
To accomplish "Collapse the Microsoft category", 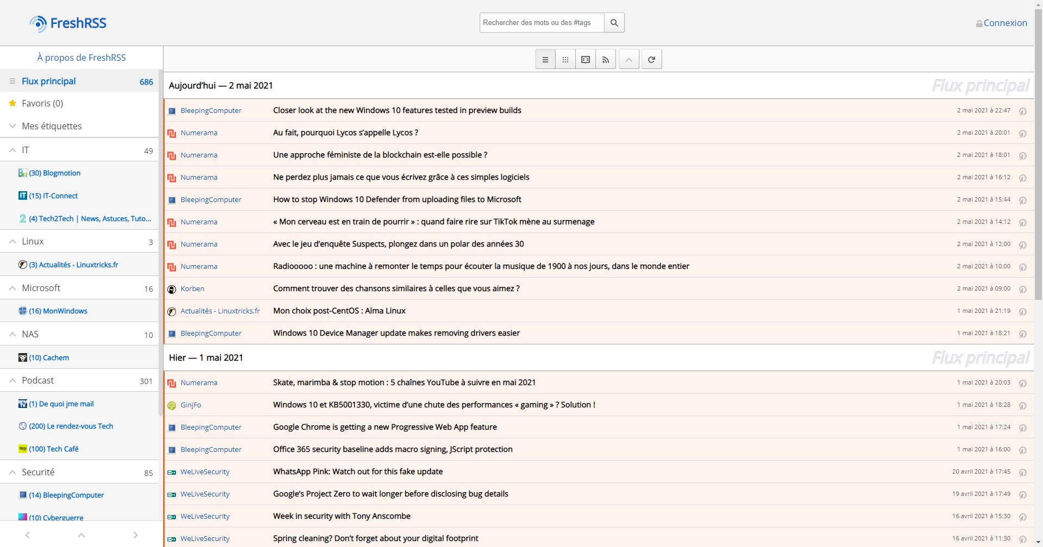I will [12, 288].
